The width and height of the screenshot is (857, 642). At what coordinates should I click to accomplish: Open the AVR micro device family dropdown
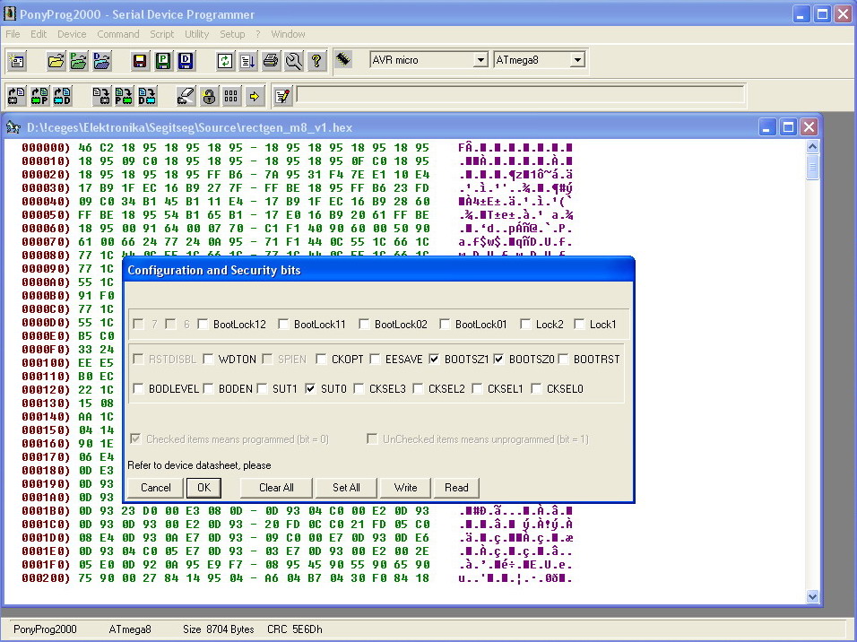click(480, 59)
